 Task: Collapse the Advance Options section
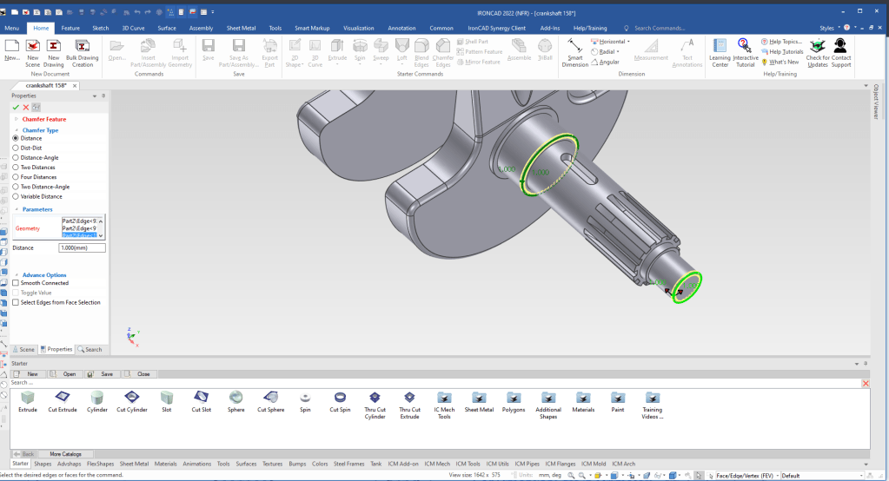(17, 275)
